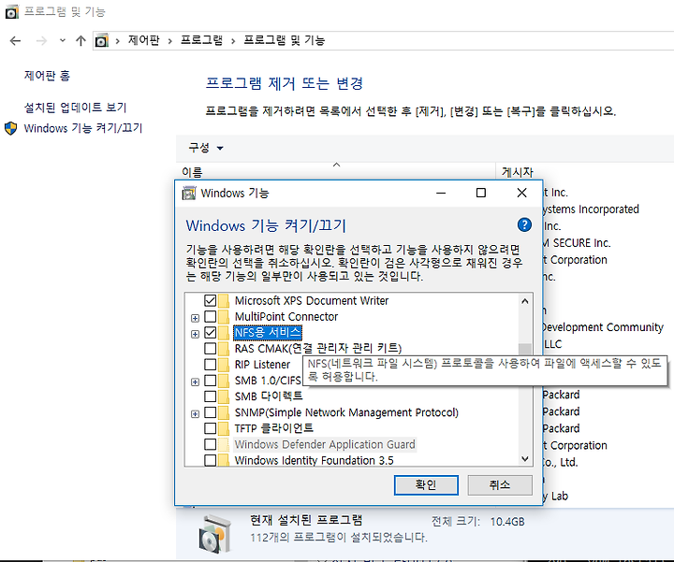674x562 pixels.
Task: Open the recent locations chevron
Action: 63,40
